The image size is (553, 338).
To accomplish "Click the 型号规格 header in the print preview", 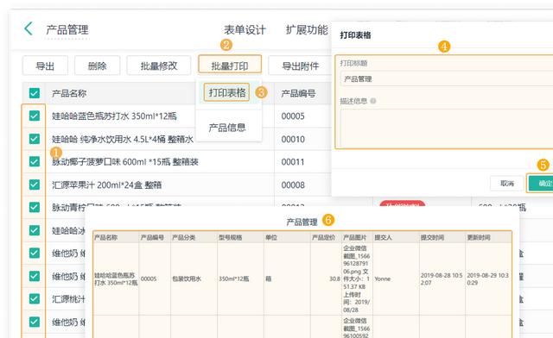I will 231,238.
